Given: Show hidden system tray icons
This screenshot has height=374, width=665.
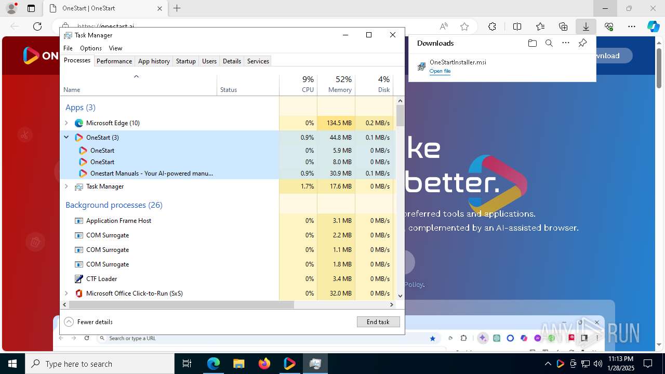Looking at the screenshot, I should [548, 364].
